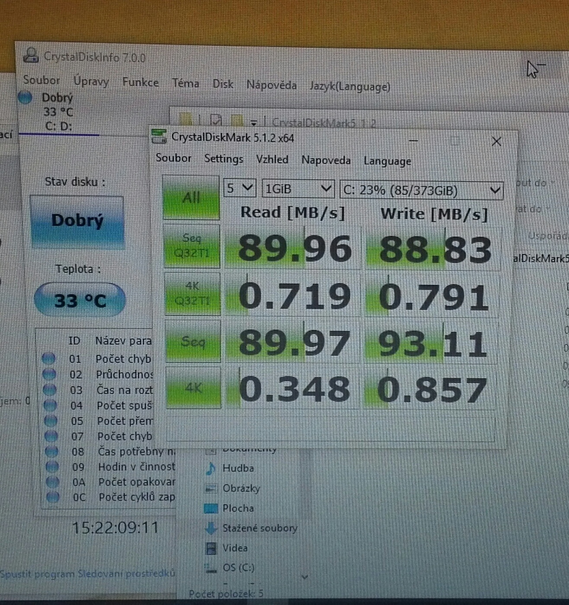Image resolution: width=569 pixels, height=605 pixels.
Task: Click the status circle for attribute ID 08
Action: tap(51, 451)
